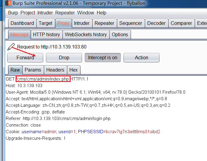
Task: Open the Intruder menu in menu bar
Action: (x=45, y=13)
